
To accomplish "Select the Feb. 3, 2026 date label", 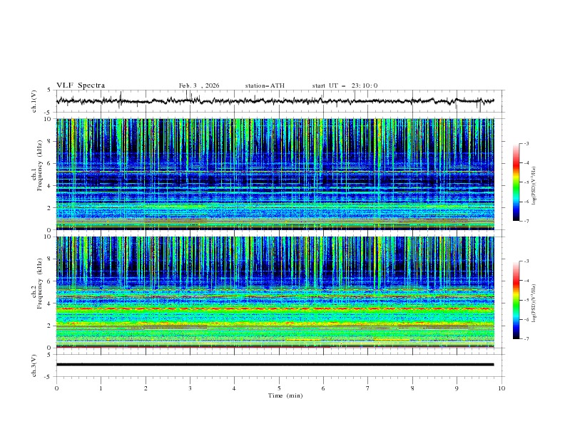I will [199, 85].
